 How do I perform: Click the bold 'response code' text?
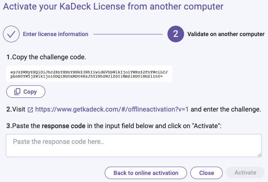[x=64, y=126]
